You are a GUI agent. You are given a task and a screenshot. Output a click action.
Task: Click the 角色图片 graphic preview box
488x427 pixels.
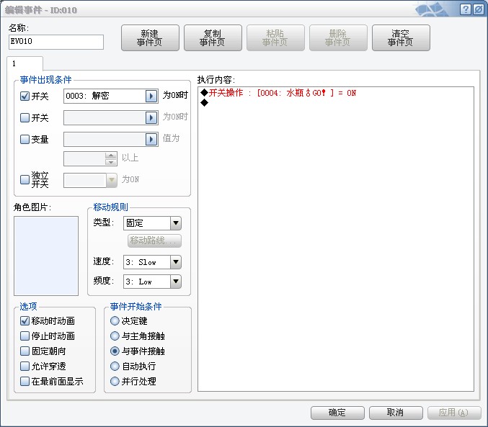[x=46, y=256]
